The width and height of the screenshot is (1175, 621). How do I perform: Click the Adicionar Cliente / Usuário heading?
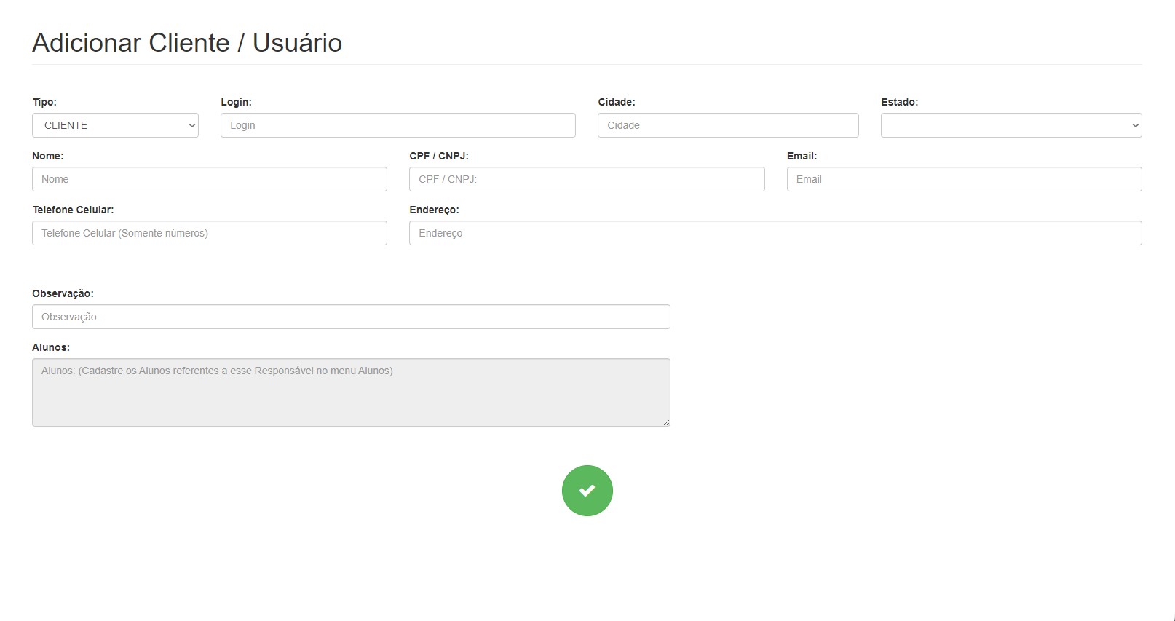[x=187, y=43]
